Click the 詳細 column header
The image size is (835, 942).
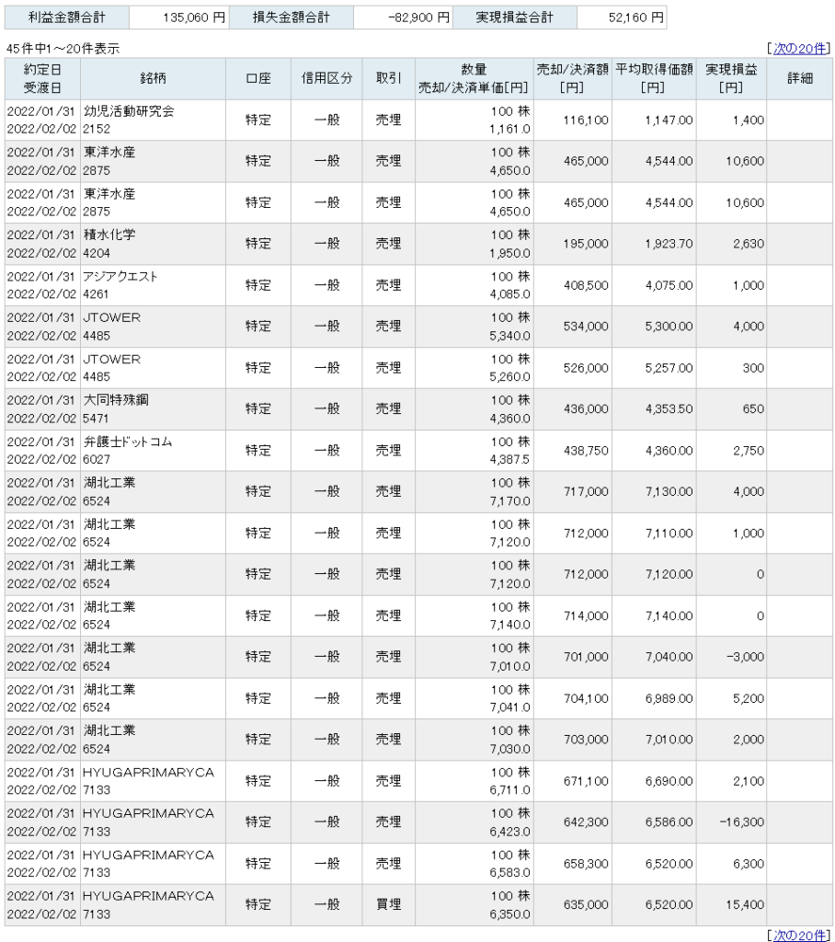click(799, 79)
